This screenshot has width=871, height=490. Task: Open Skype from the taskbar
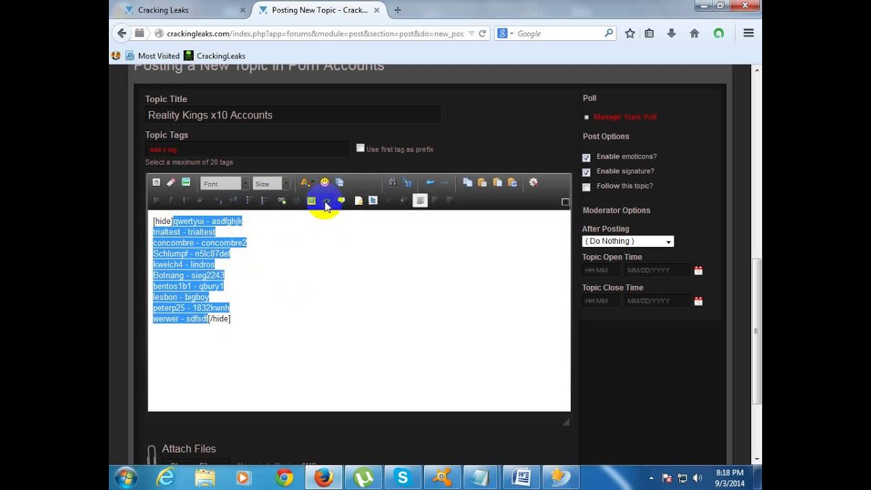click(401, 478)
